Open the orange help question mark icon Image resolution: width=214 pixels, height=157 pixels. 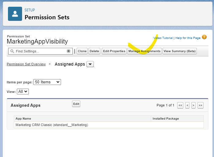pos(204,37)
